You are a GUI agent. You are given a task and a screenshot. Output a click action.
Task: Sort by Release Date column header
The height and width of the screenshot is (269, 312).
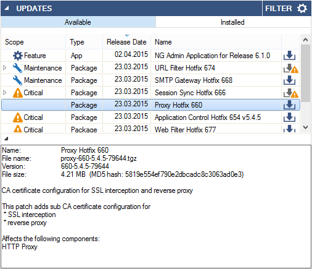pos(126,42)
